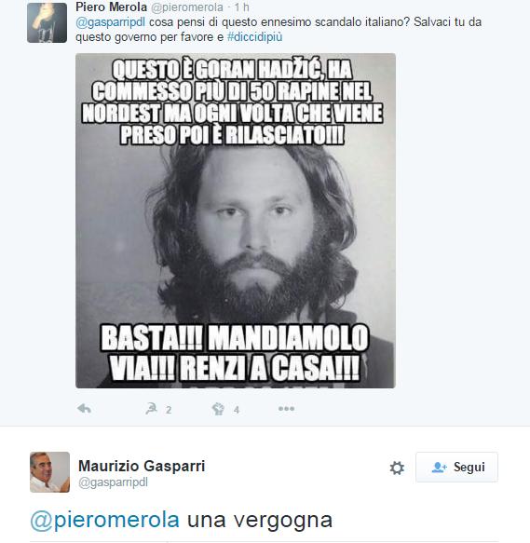Expand the Goran Hadžić meme image
Screen dimensions: 530x543
pos(236,221)
